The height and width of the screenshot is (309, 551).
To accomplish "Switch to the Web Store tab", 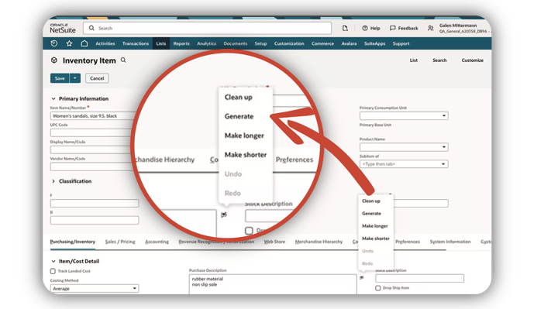I will click(x=274, y=242).
